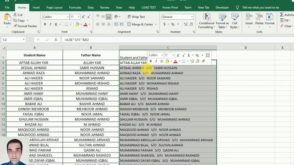Viewport: 294px width, 165px height.
Task: Click Merge & Center button
Action: pyautogui.click(x=140, y=24)
